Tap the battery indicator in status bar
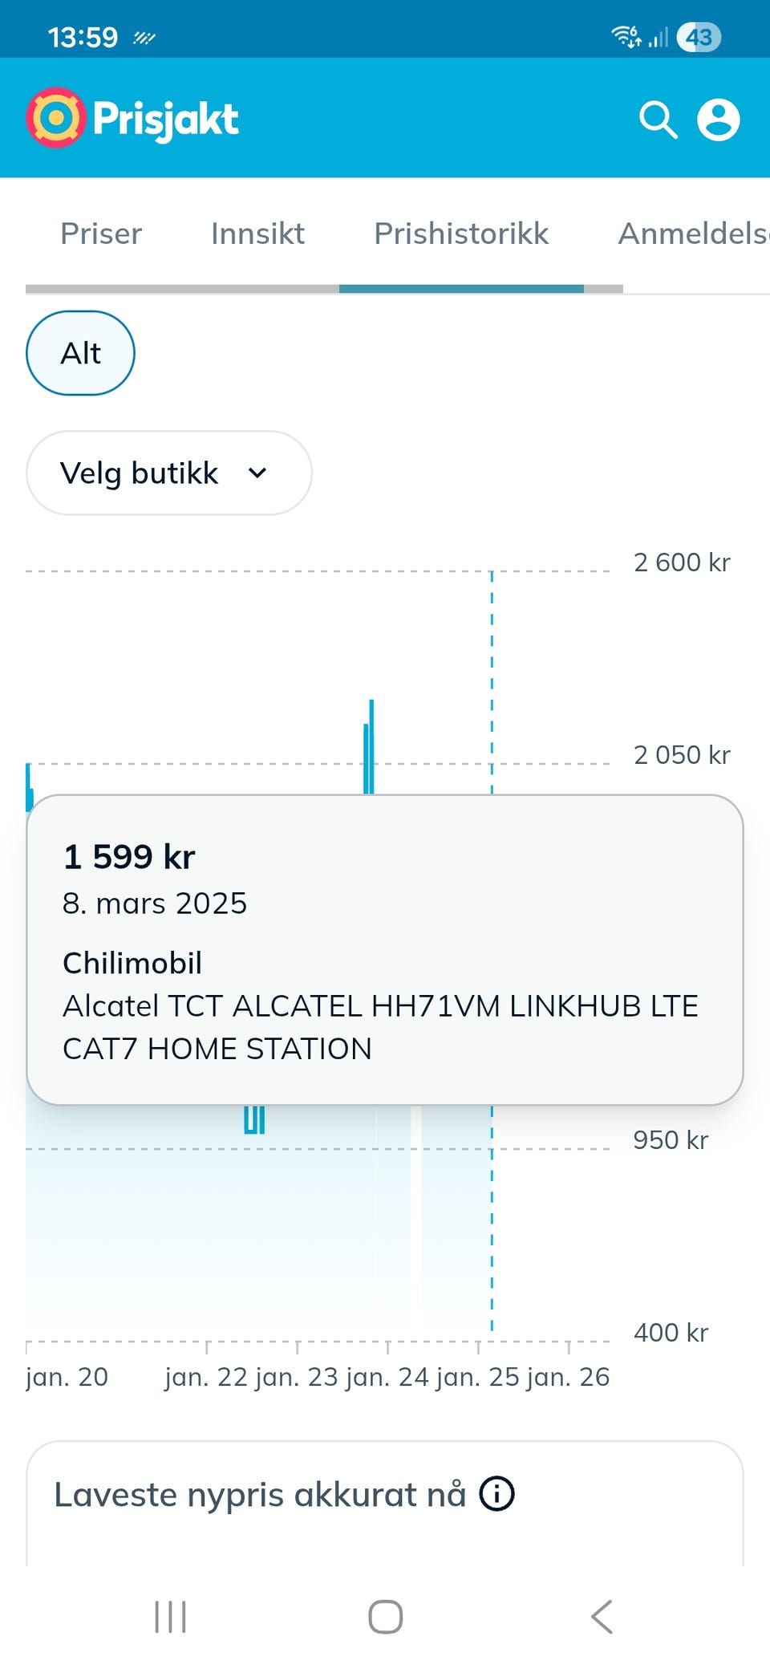Image resolution: width=770 pixels, height=1669 pixels. point(699,37)
